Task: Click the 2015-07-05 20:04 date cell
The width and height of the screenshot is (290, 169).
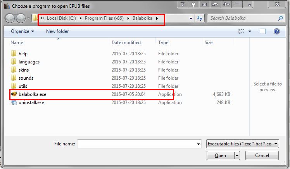Action: (x=129, y=94)
